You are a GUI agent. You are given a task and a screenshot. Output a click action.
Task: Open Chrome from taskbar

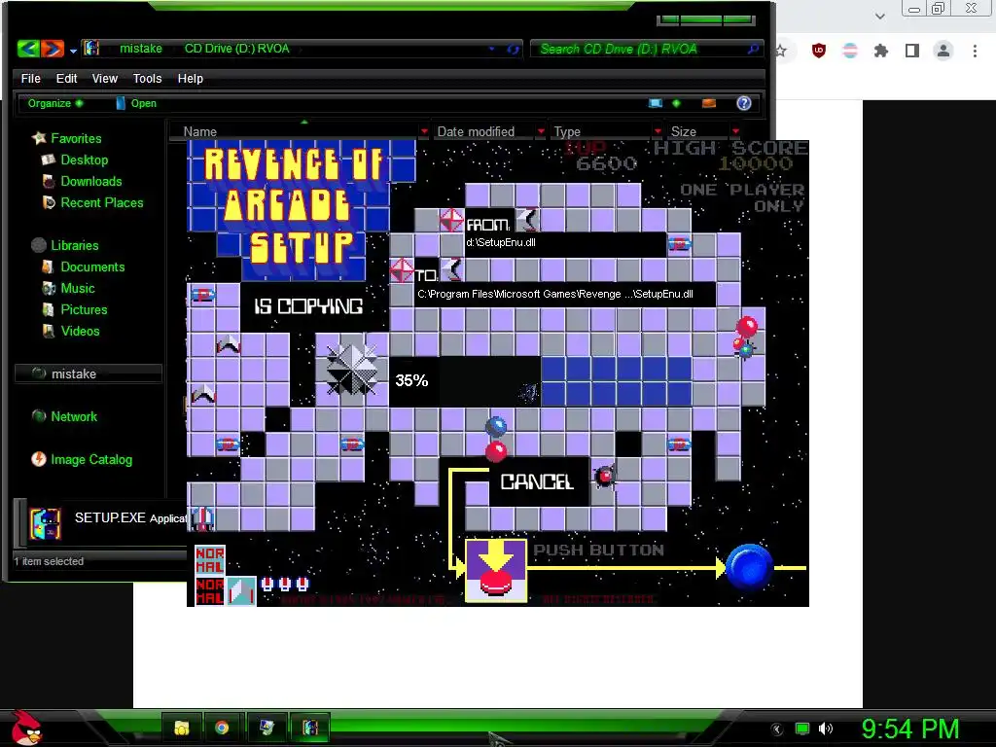click(222, 728)
